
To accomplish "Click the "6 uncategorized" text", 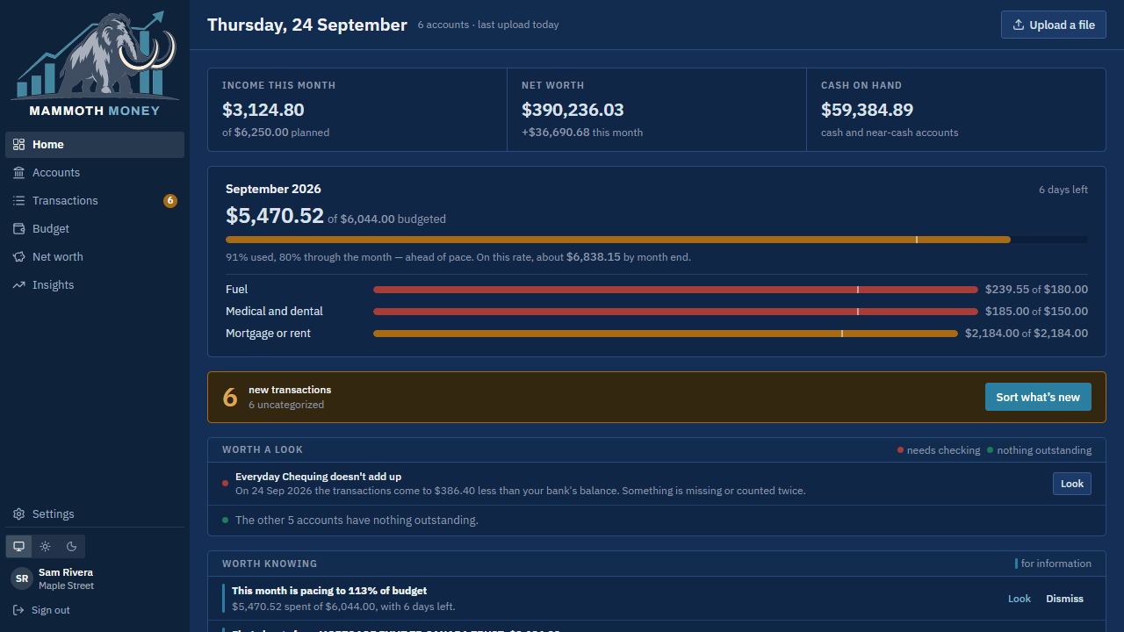I will coord(286,405).
